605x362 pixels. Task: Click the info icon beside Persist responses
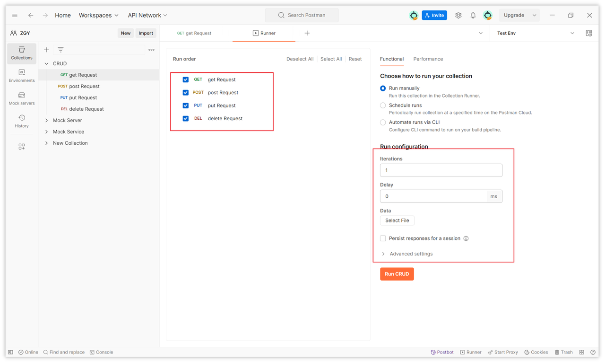tap(466, 238)
